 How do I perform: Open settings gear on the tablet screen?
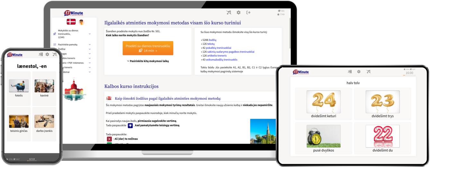[359, 72]
